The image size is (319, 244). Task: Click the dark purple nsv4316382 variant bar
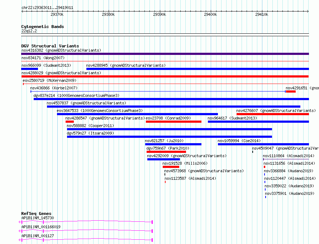click(165, 54)
